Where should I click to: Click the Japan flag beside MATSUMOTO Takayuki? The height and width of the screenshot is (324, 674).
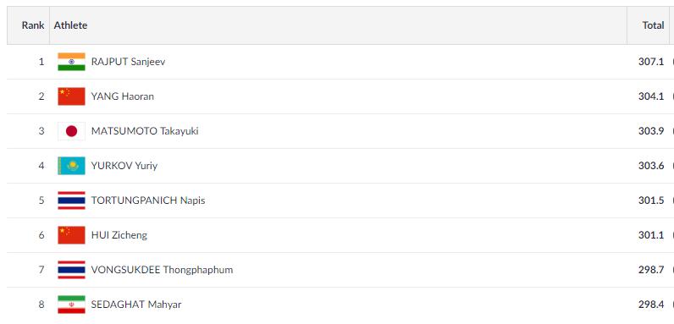(71, 131)
